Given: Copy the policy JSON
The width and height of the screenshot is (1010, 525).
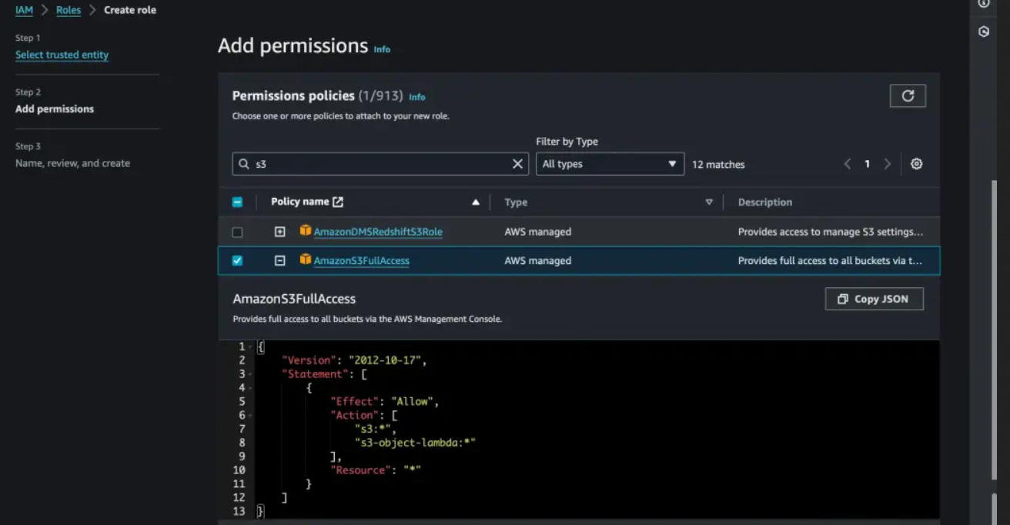Looking at the screenshot, I should click(x=874, y=299).
